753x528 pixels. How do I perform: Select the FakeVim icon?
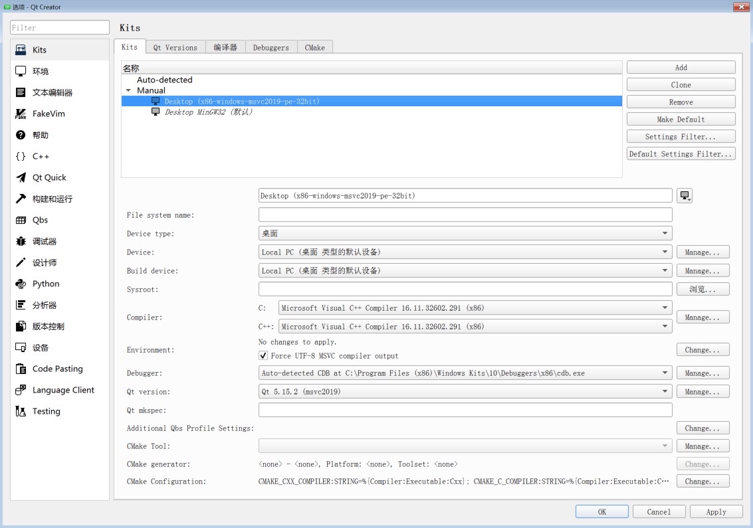point(21,114)
